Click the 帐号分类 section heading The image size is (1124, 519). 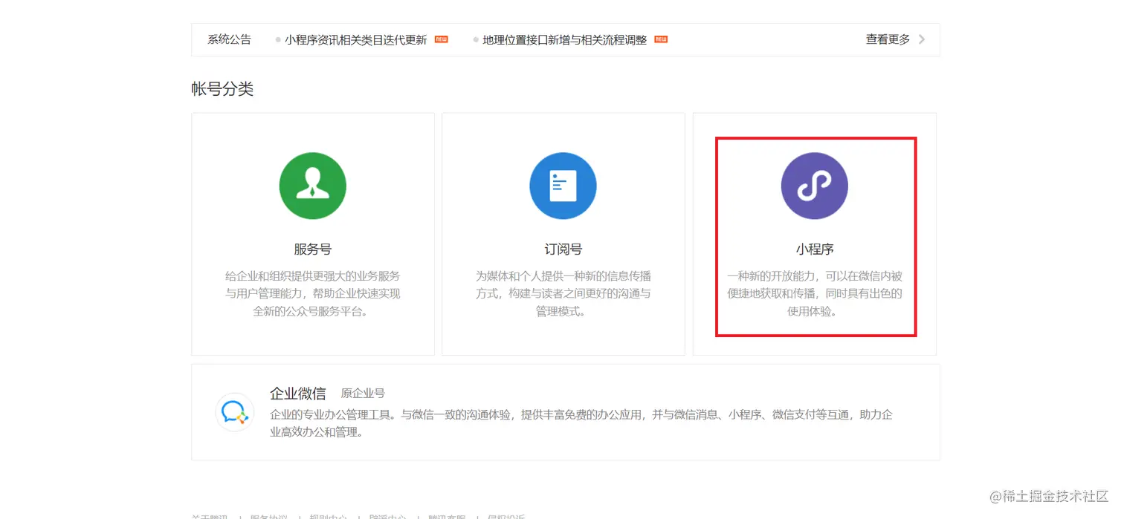222,89
